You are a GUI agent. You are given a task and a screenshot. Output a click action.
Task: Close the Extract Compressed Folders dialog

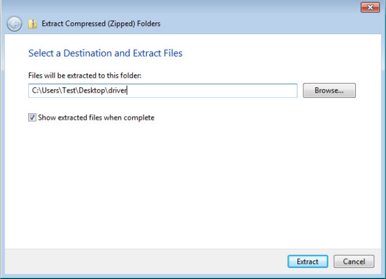click(x=369, y=7)
